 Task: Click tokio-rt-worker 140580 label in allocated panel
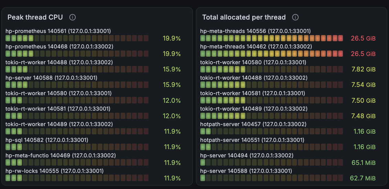[253, 62]
